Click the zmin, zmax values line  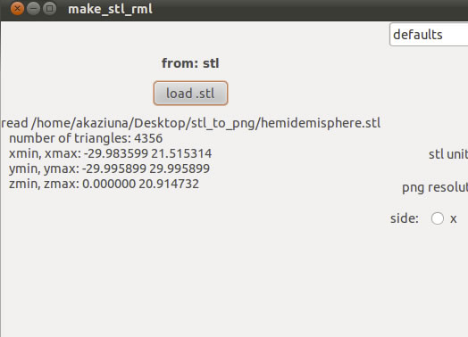point(104,184)
